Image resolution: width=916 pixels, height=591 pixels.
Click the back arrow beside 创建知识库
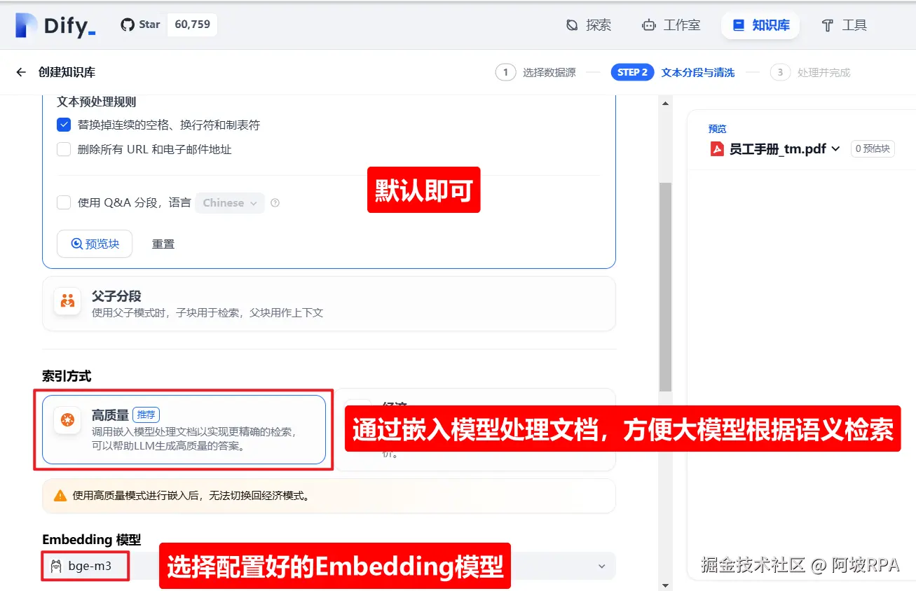(21, 72)
